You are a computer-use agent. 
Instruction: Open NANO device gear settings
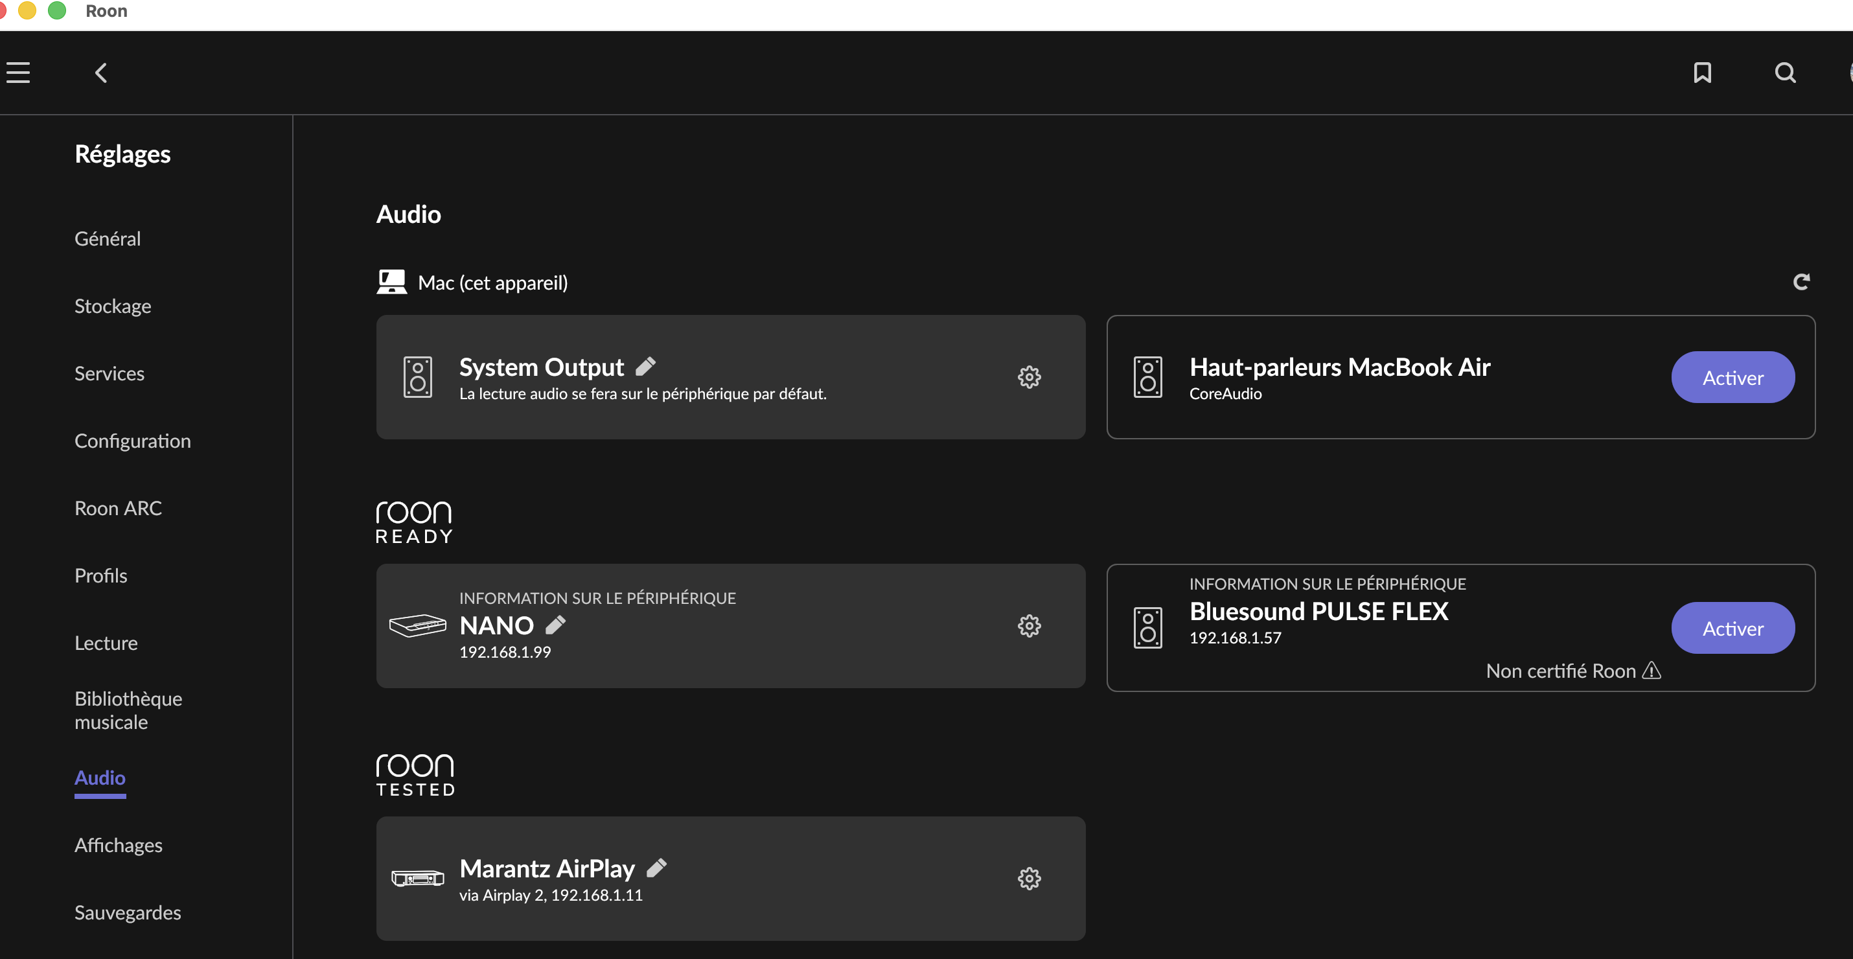coord(1029,626)
